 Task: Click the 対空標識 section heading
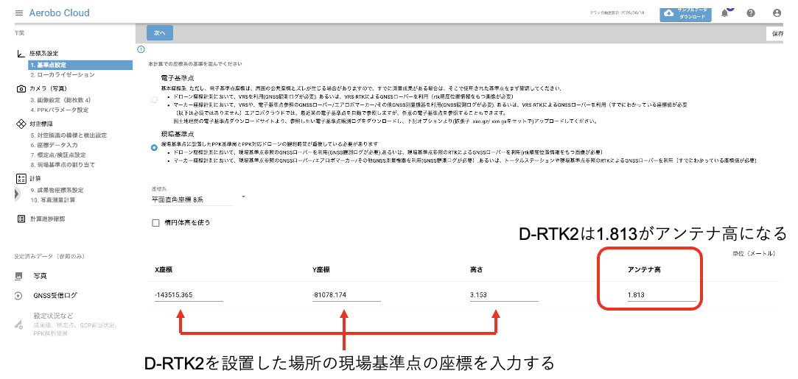click(x=41, y=124)
